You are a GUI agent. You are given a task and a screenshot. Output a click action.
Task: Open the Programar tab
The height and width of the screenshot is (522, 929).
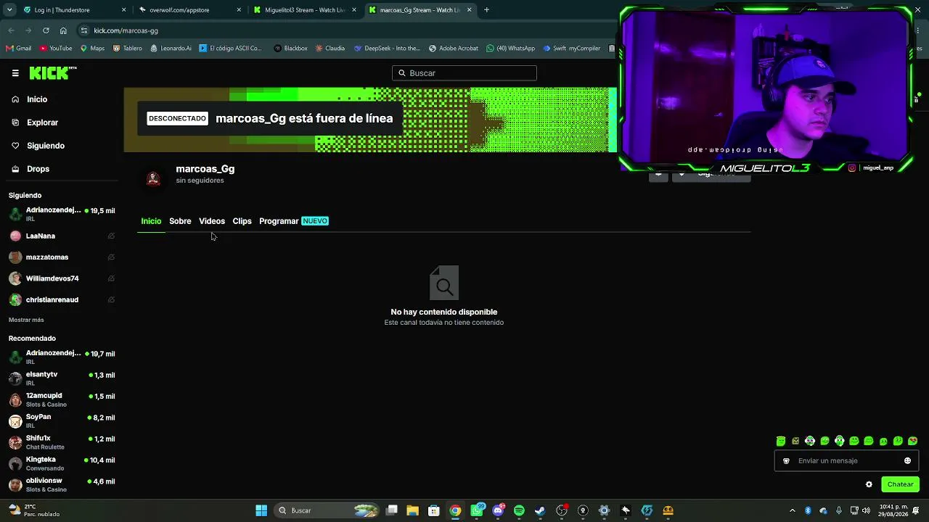[294, 221]
